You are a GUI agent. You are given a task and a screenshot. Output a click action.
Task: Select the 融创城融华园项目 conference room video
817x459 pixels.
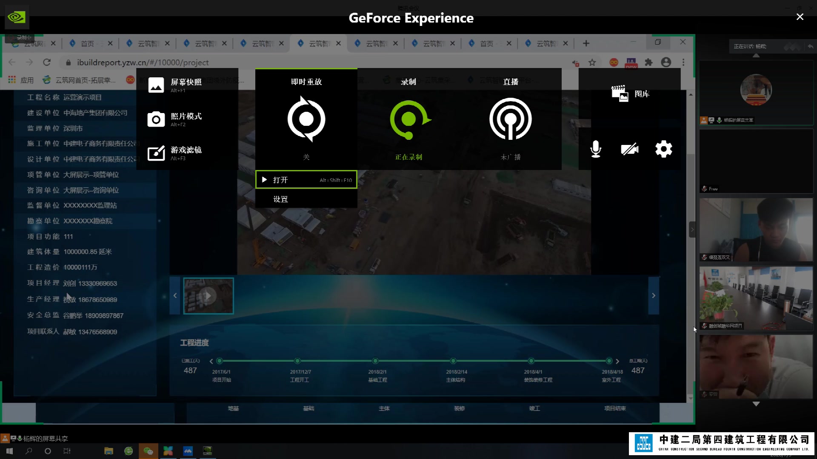(x=756, y=298)
